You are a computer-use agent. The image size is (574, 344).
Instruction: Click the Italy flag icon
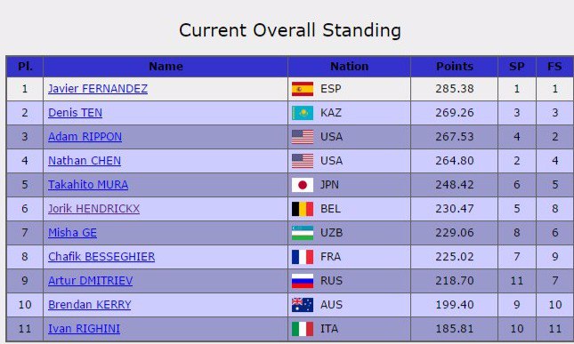coord(303,329)
